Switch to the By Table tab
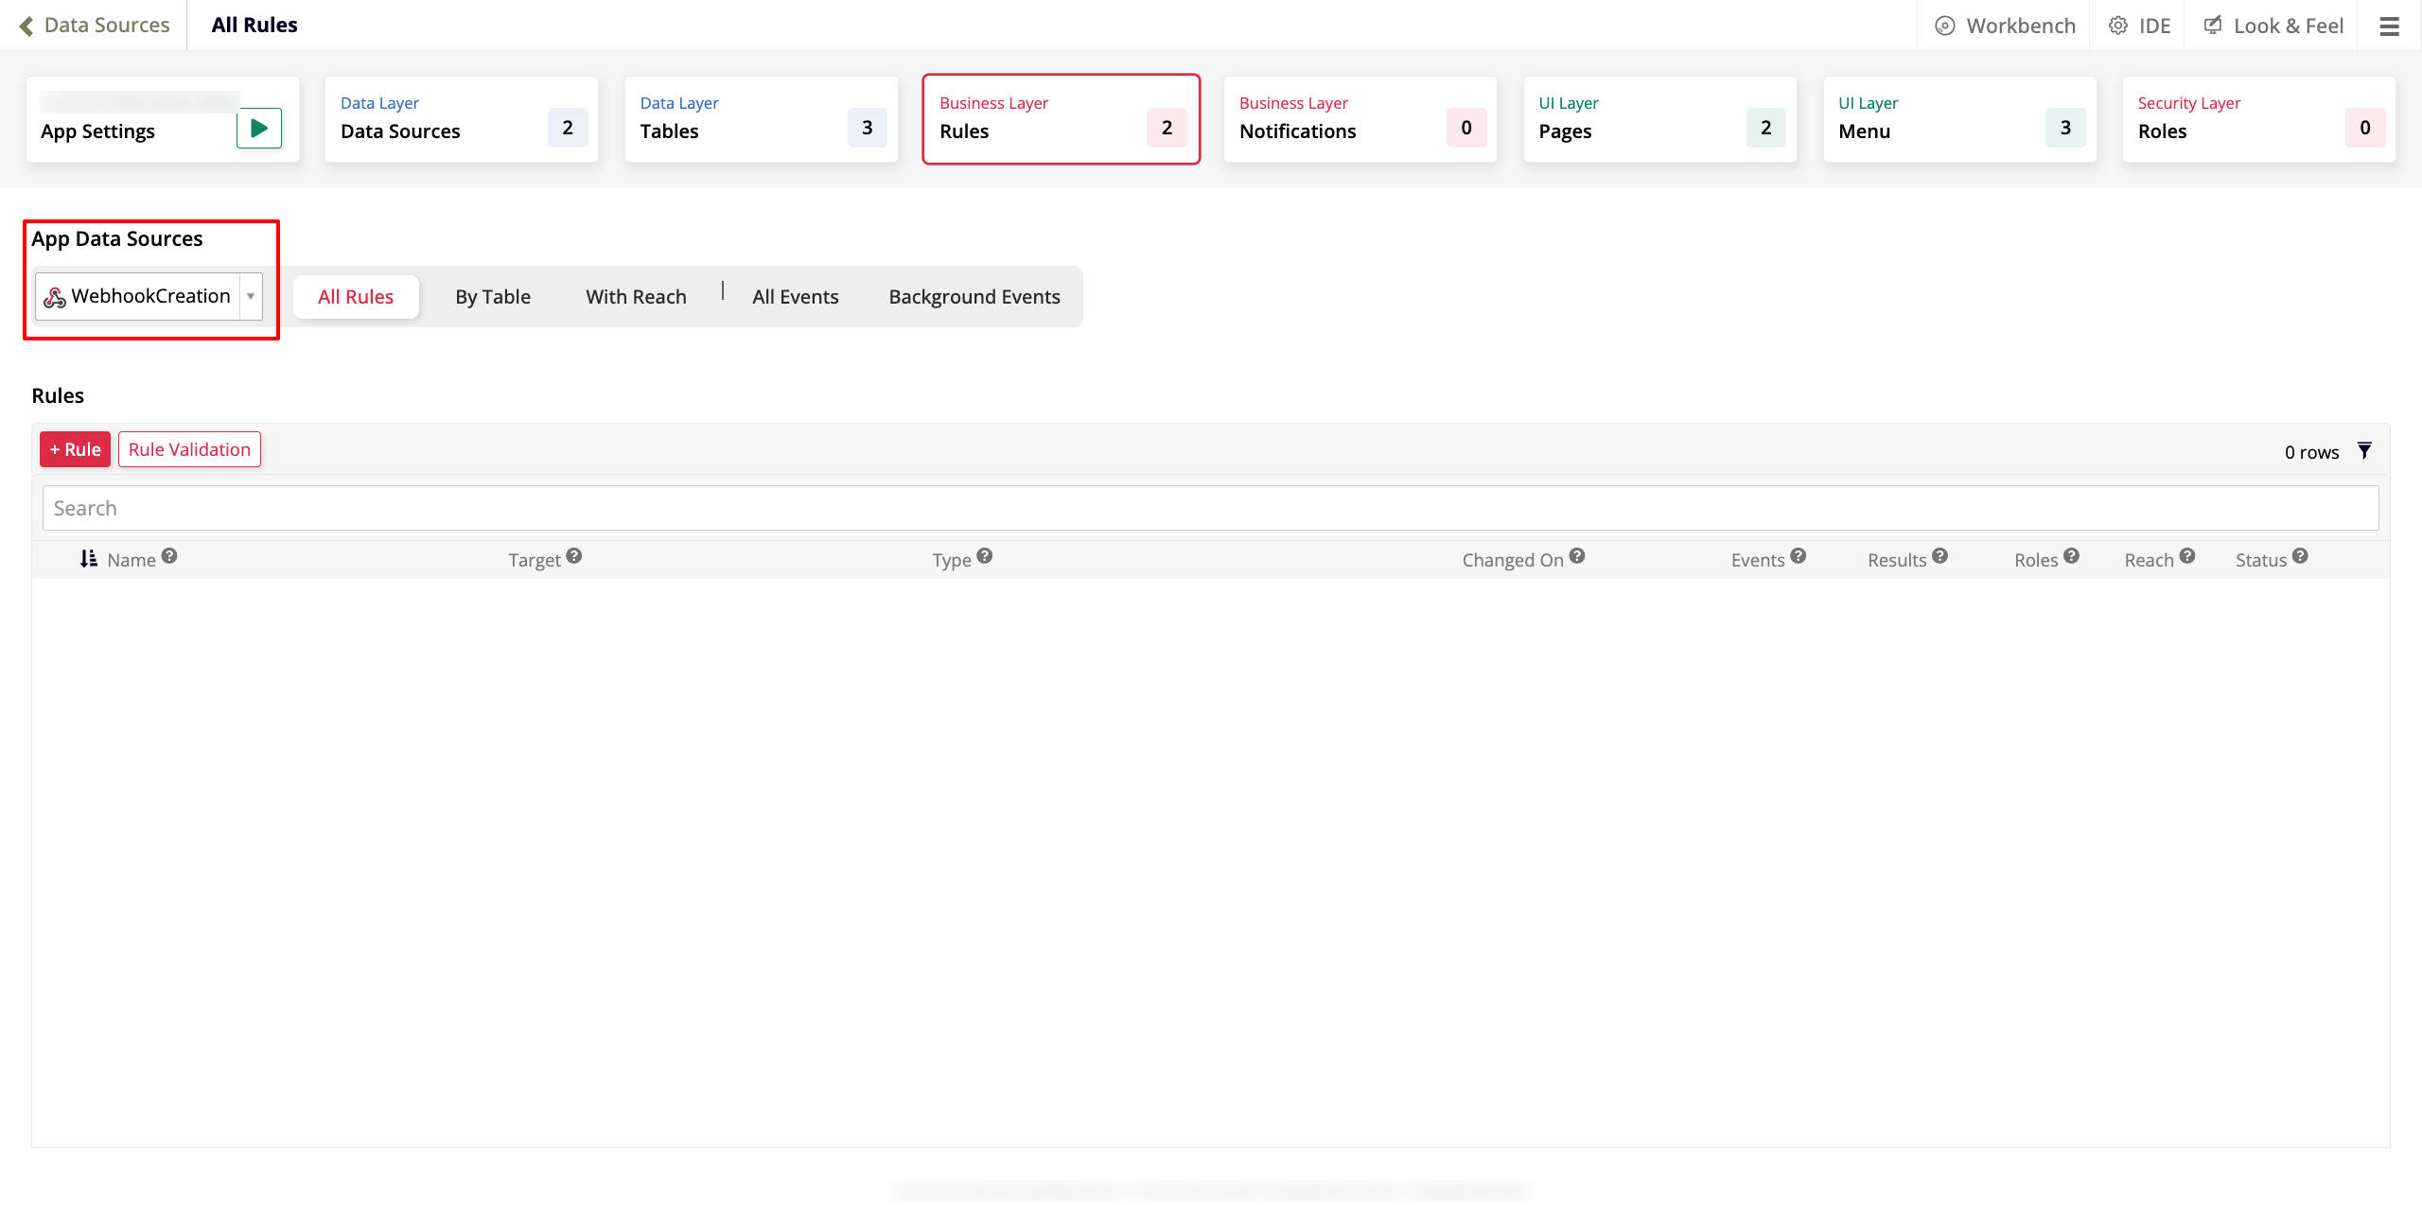Image resolution: width=2422 pixels, height=1205 pixels. coord(492,297)
